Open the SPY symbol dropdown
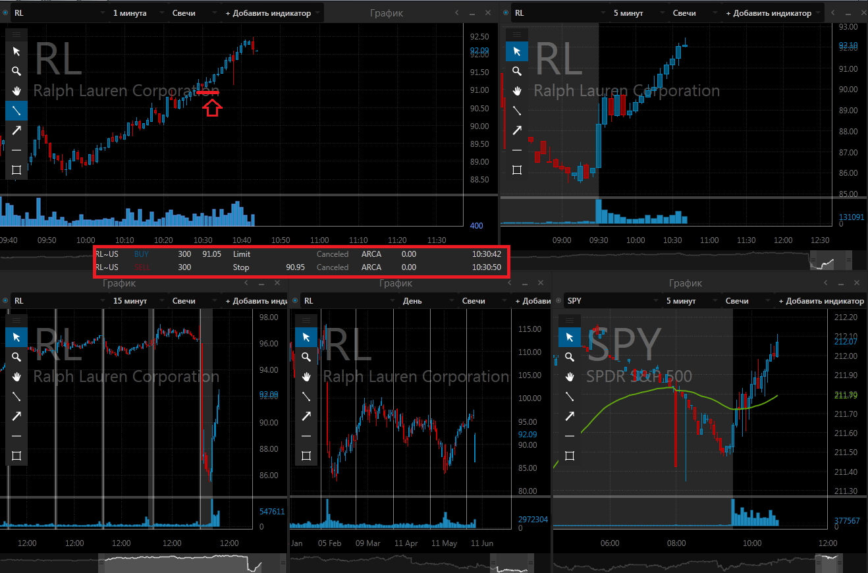This screenshot has width=868, height=573. [x=612, y=301]
